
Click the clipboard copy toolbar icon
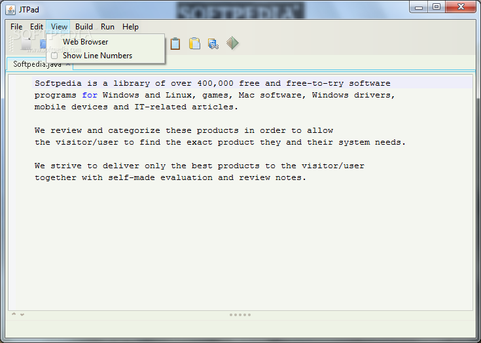pos(175,43)
